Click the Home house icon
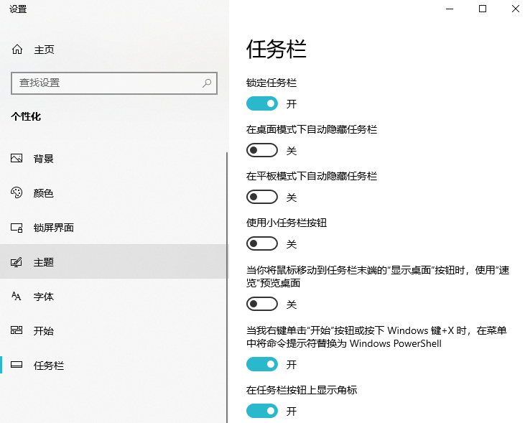The image size is (525, 423). [17, 50]
